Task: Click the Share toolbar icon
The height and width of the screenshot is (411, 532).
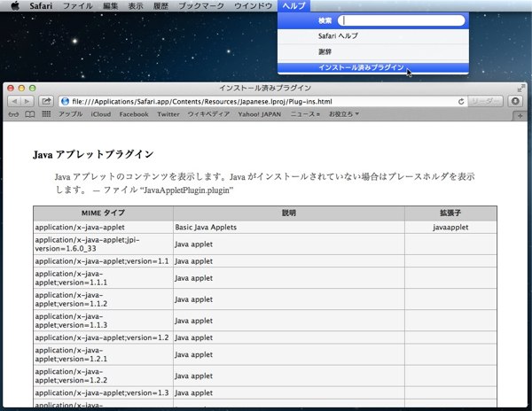Action: click(x=46, y=101)
